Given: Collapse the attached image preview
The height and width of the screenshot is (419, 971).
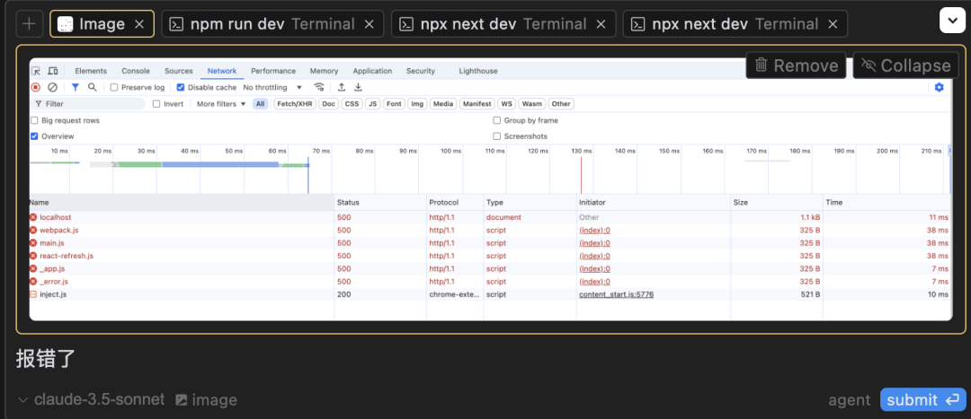Looking at the screenshot, I should (905, 65).
